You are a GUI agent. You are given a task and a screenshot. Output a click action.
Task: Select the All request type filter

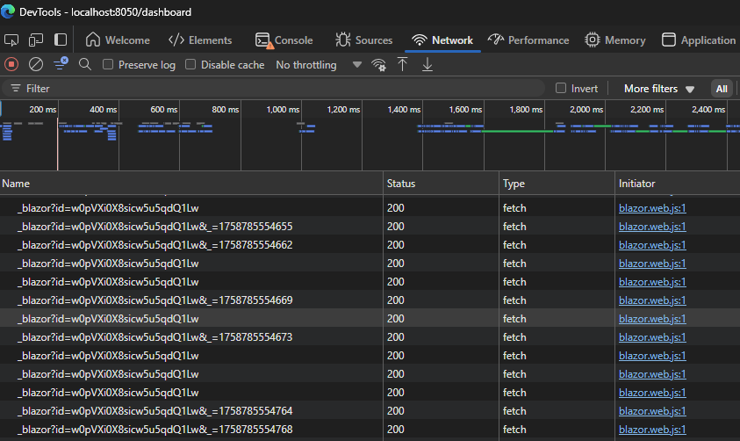(721, 89)
